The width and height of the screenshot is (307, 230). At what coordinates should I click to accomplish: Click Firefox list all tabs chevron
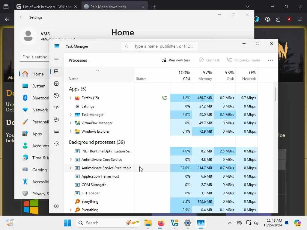click(247, 7)
